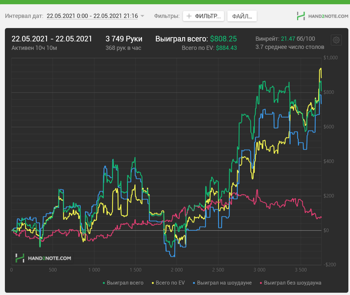Toggle the Выиграл на шоудауне legend series
Viewport: 350px width, 295px height.
[x=222, y=283]
